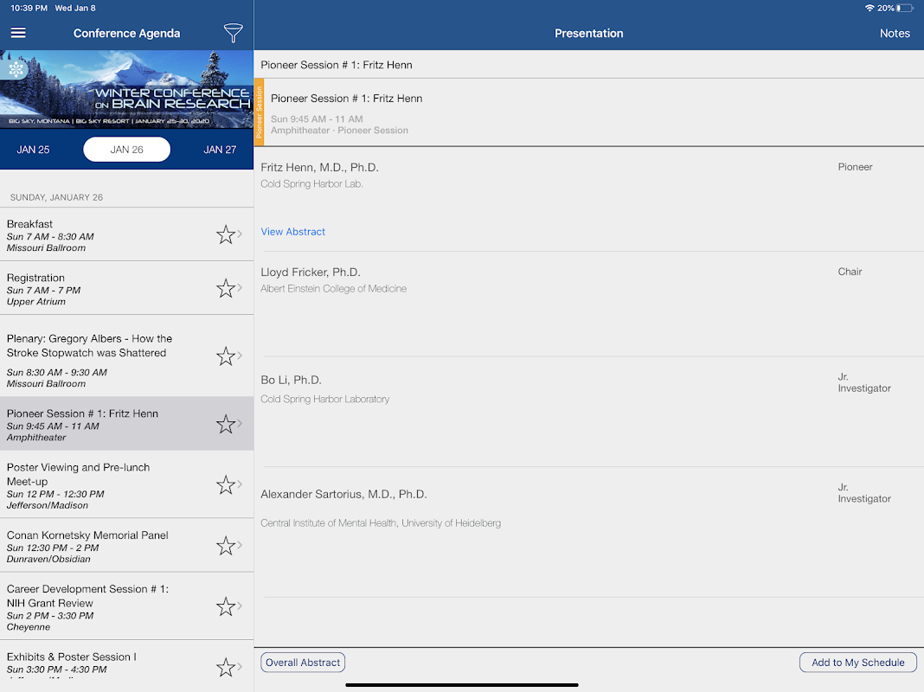Tap the battery indicator icon
Viewport: 924px width, 692px height.
(905, 9)
